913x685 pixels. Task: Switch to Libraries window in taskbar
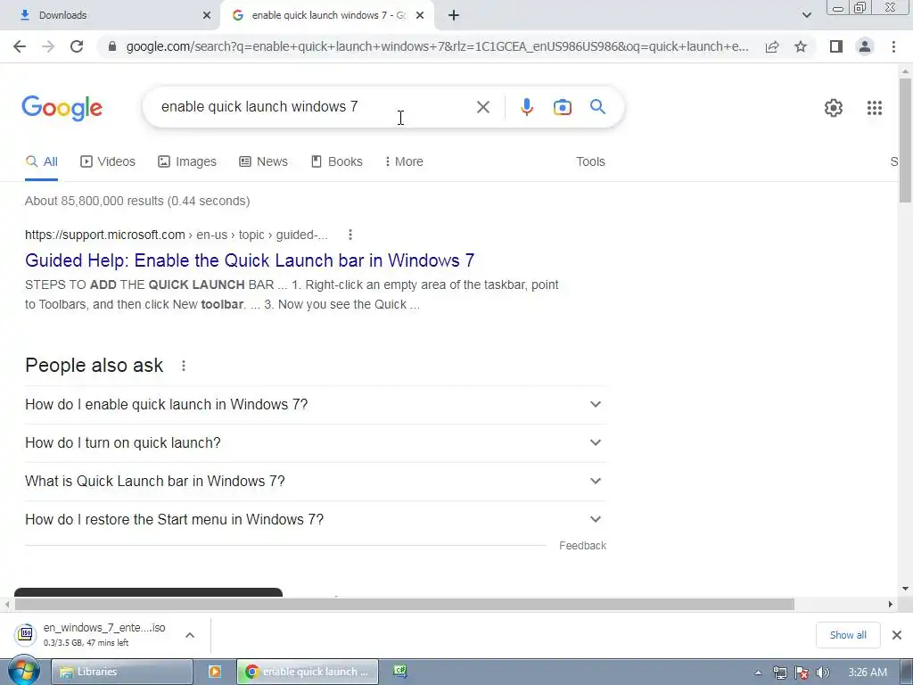click(x=122, y=672)
